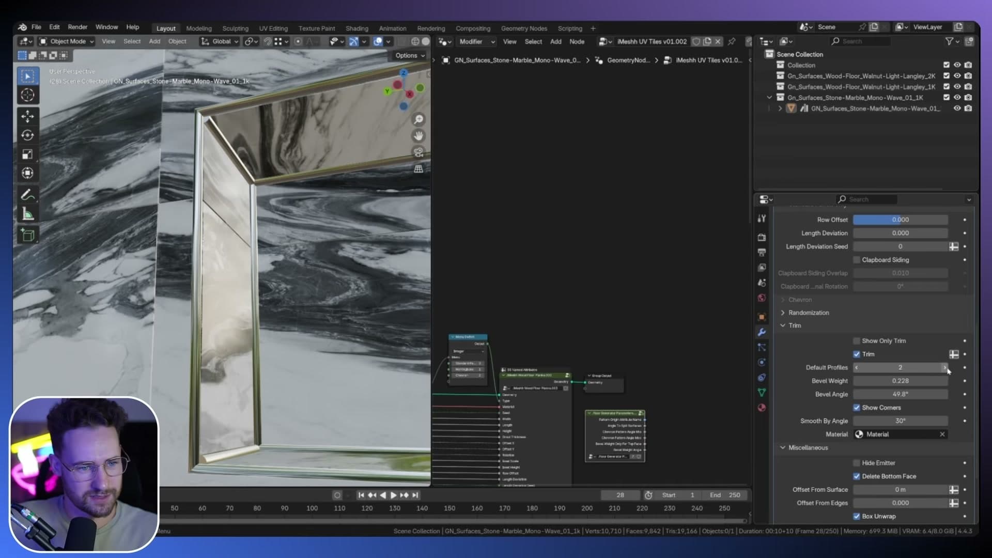992x558 pixels.
Task: Open the Modifiers wrench properties tab
Action: click(762, 332)
